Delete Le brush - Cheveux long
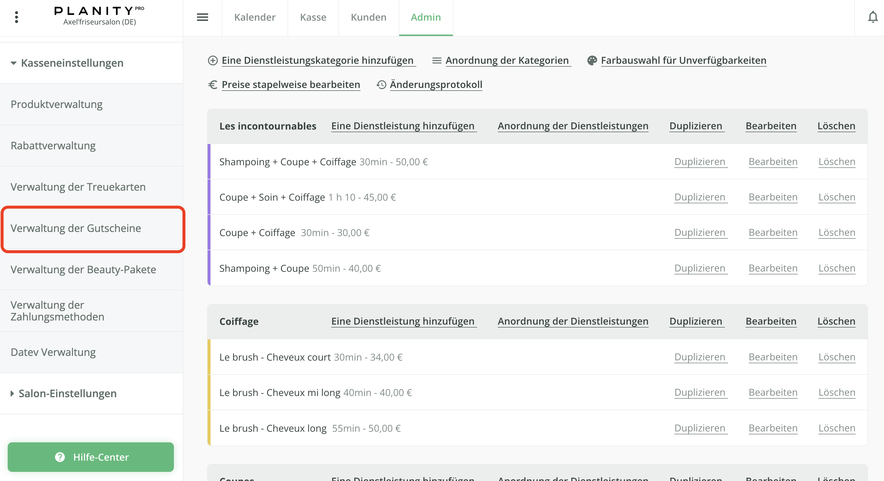The height and width of the screenshot is (481, 884). (837, 428)
